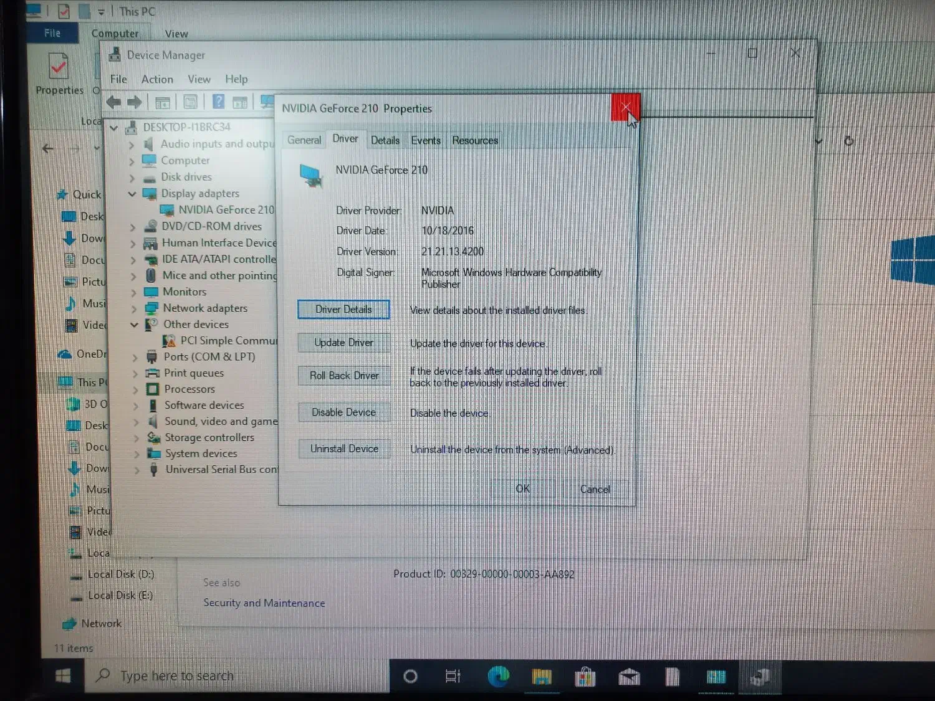Click the forward arrow in Device Manager toolbar
This screenshot has height=701, width=935.
(x=135, y=102)
